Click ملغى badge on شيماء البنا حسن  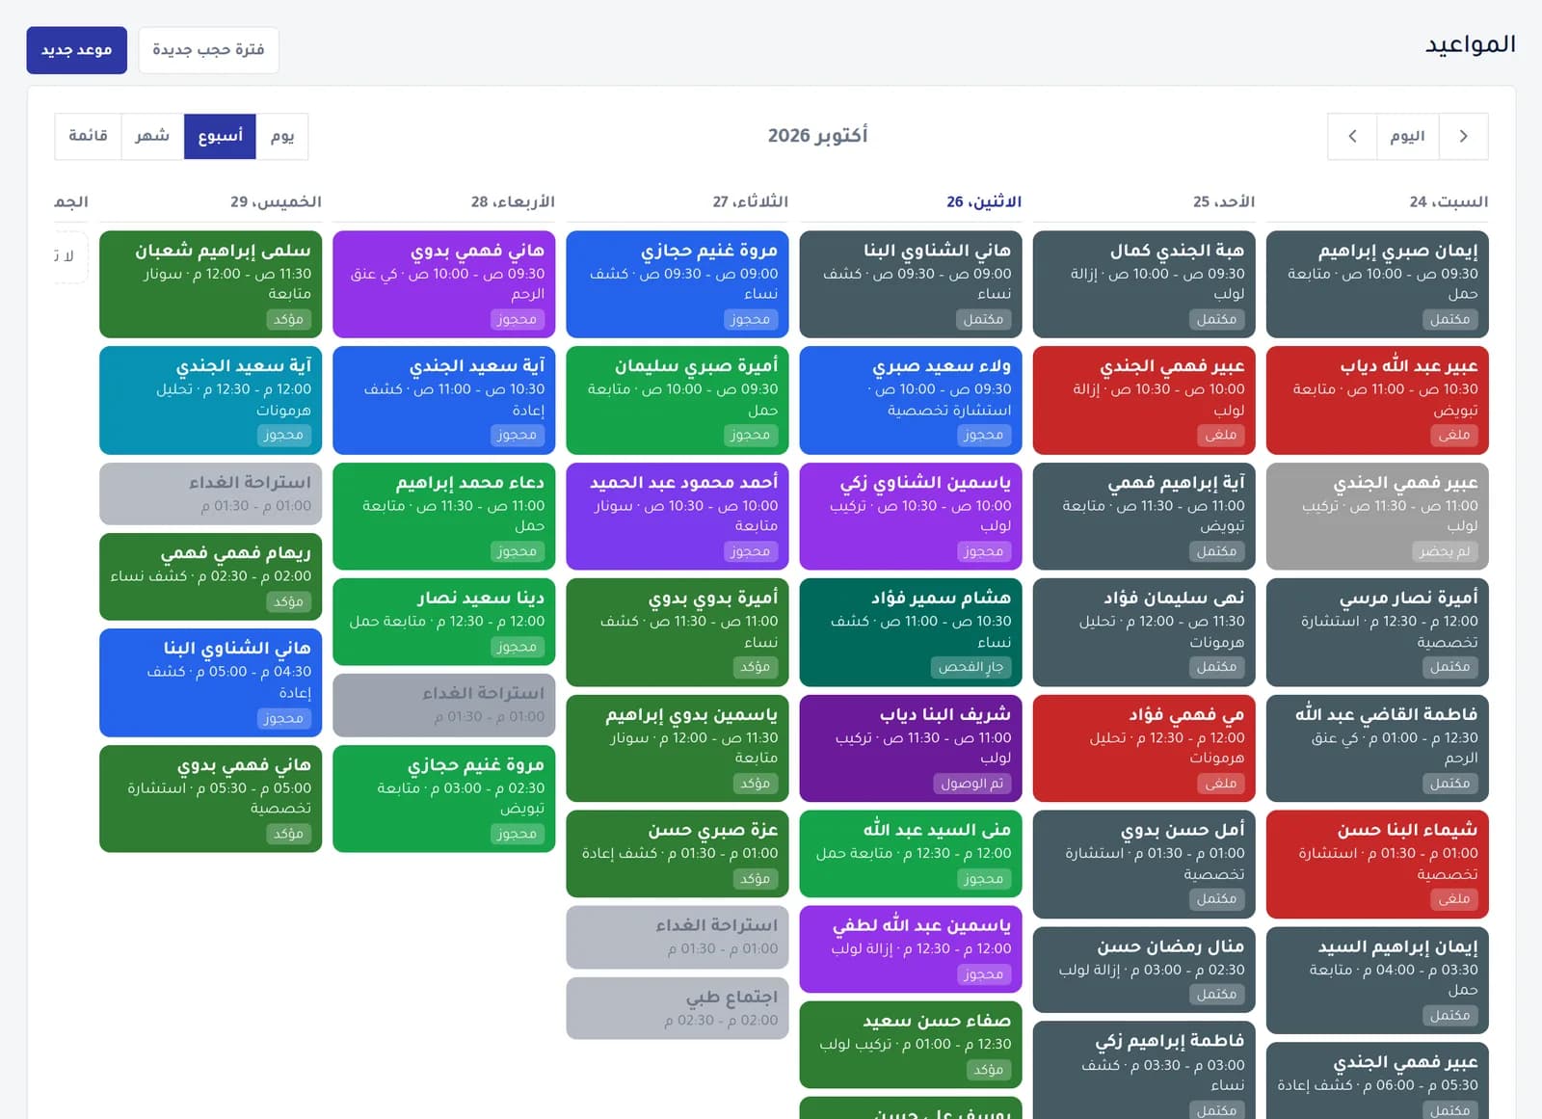pos(1453,899)
